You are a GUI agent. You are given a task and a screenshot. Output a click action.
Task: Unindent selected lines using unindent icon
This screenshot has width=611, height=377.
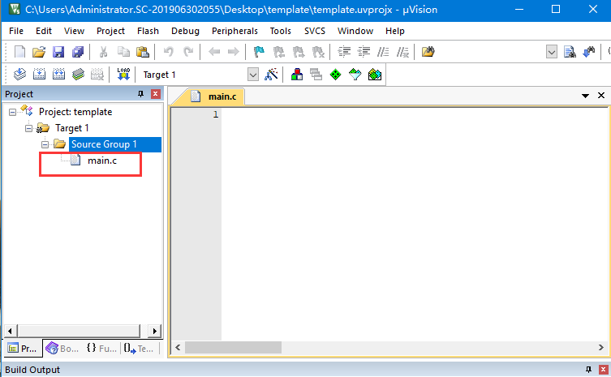364,52
